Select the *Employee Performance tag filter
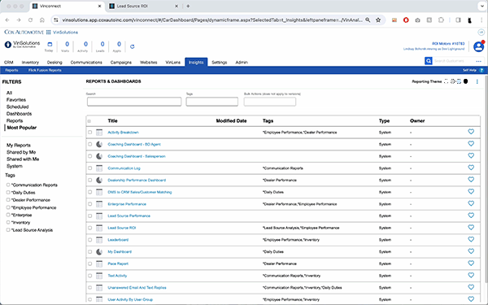Image resolution: width=488 pixels, height=305 pixels. (8, 207)
